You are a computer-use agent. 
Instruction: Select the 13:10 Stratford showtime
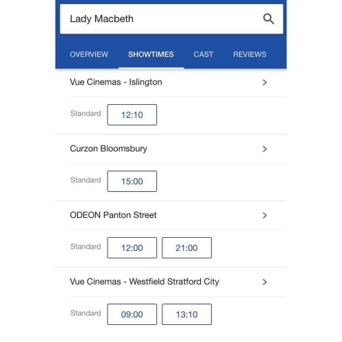186,314
